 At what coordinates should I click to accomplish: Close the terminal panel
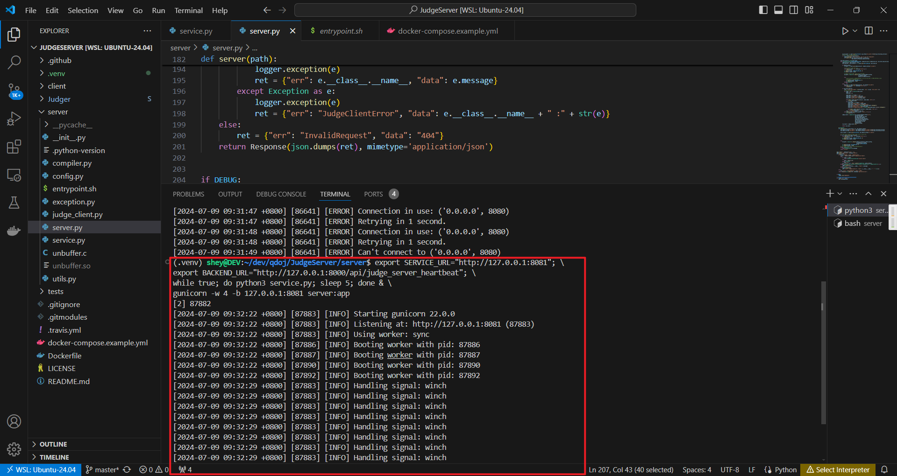coord(883,194)
